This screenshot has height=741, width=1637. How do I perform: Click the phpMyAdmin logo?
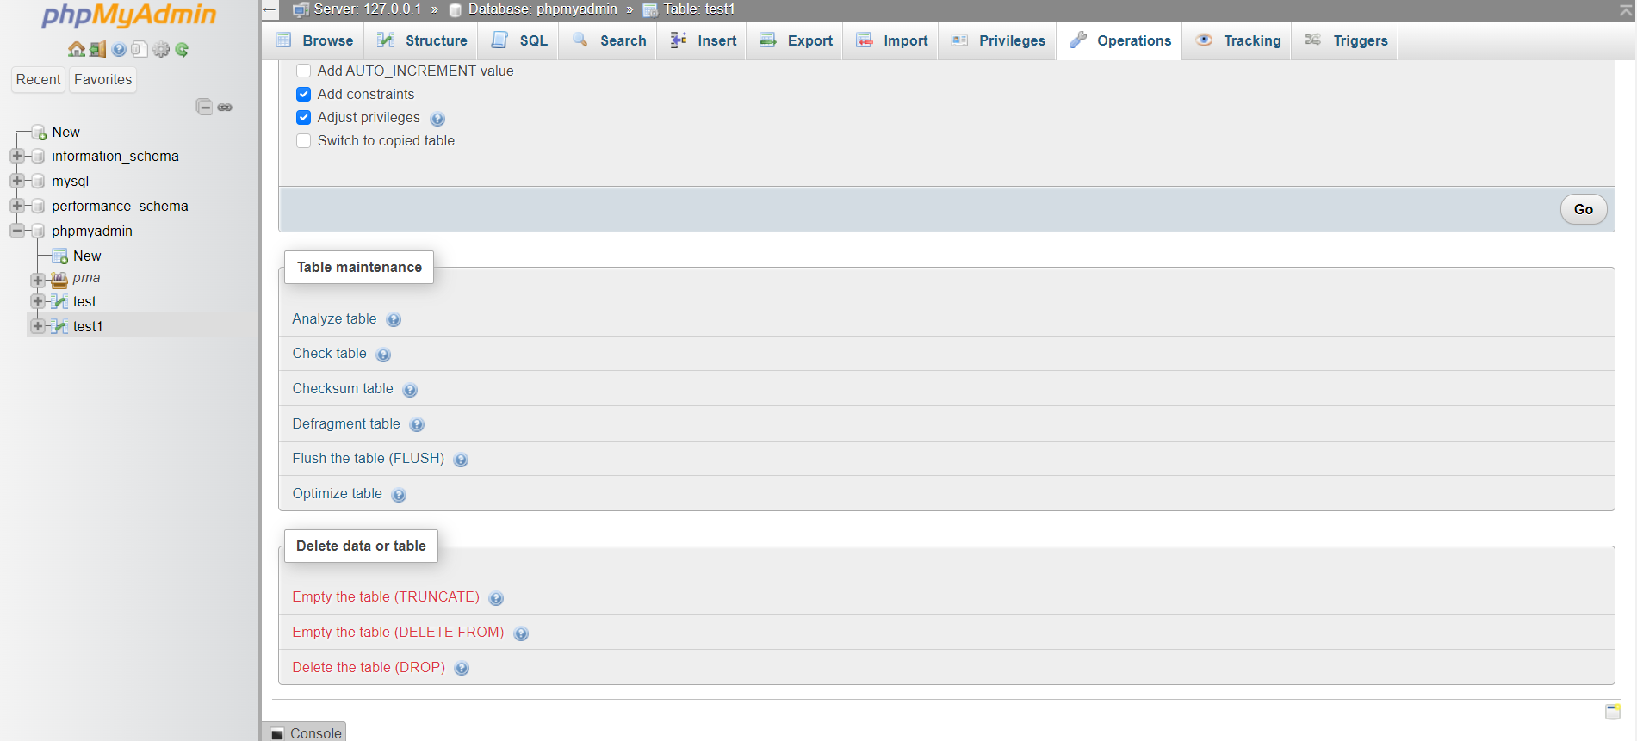[x=128, y=15]
